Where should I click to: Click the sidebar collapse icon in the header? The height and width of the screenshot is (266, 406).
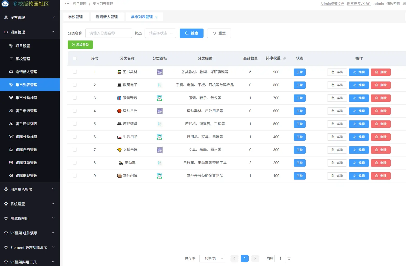click(67, 4)
